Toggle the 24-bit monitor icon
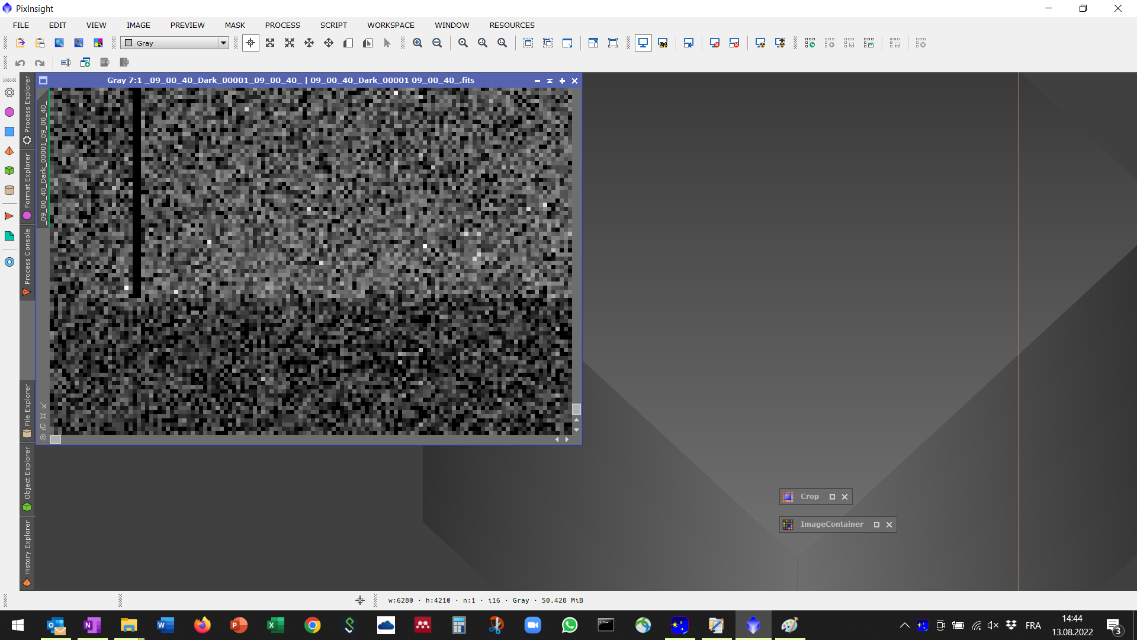1137x640 pixels. (x=663, y=43)
